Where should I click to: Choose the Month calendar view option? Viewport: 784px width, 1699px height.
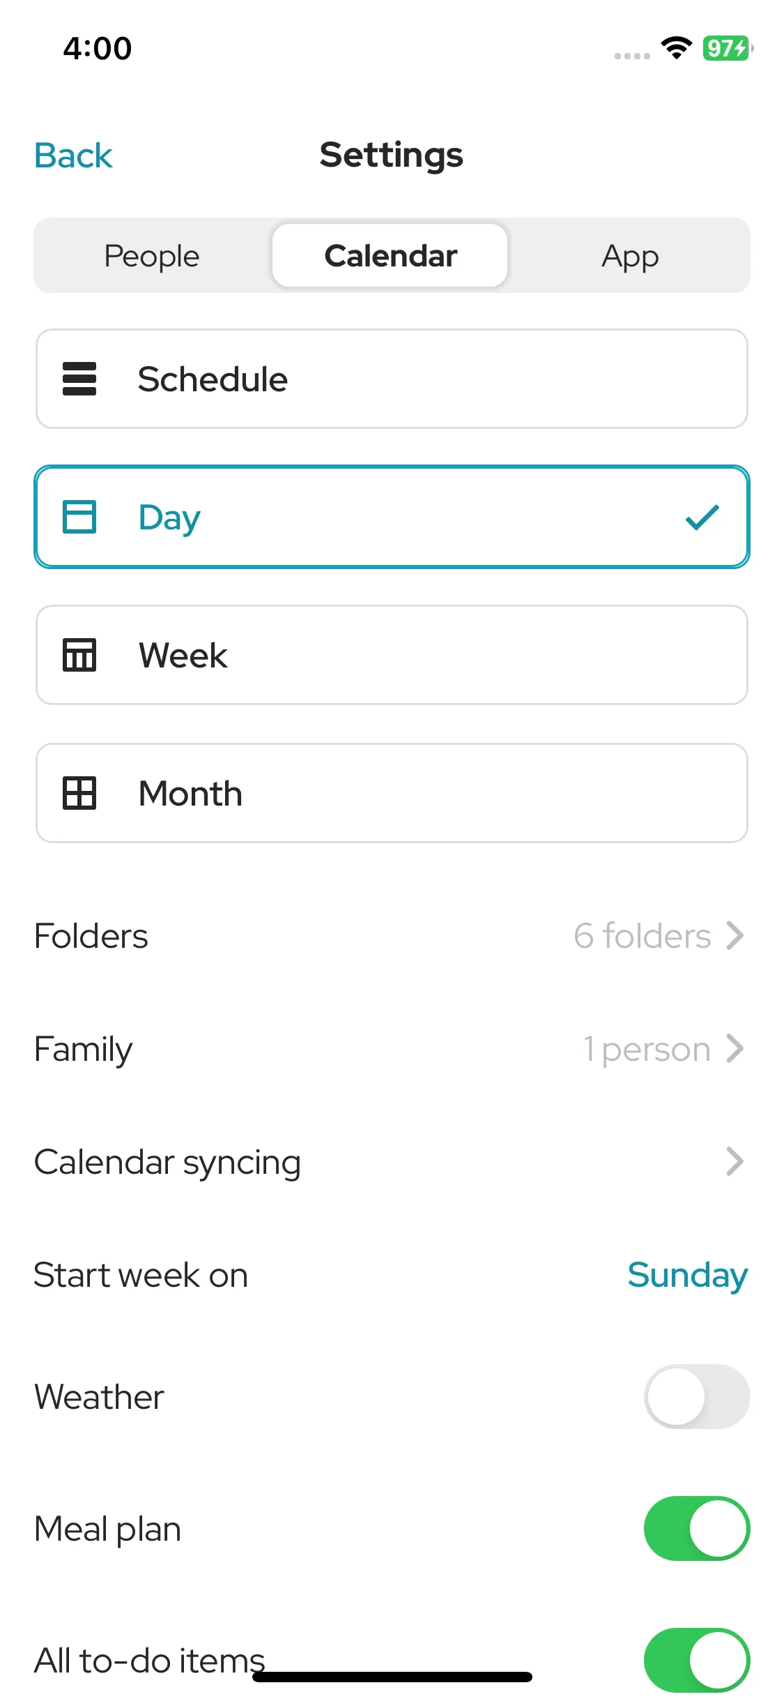coord(392,793)
